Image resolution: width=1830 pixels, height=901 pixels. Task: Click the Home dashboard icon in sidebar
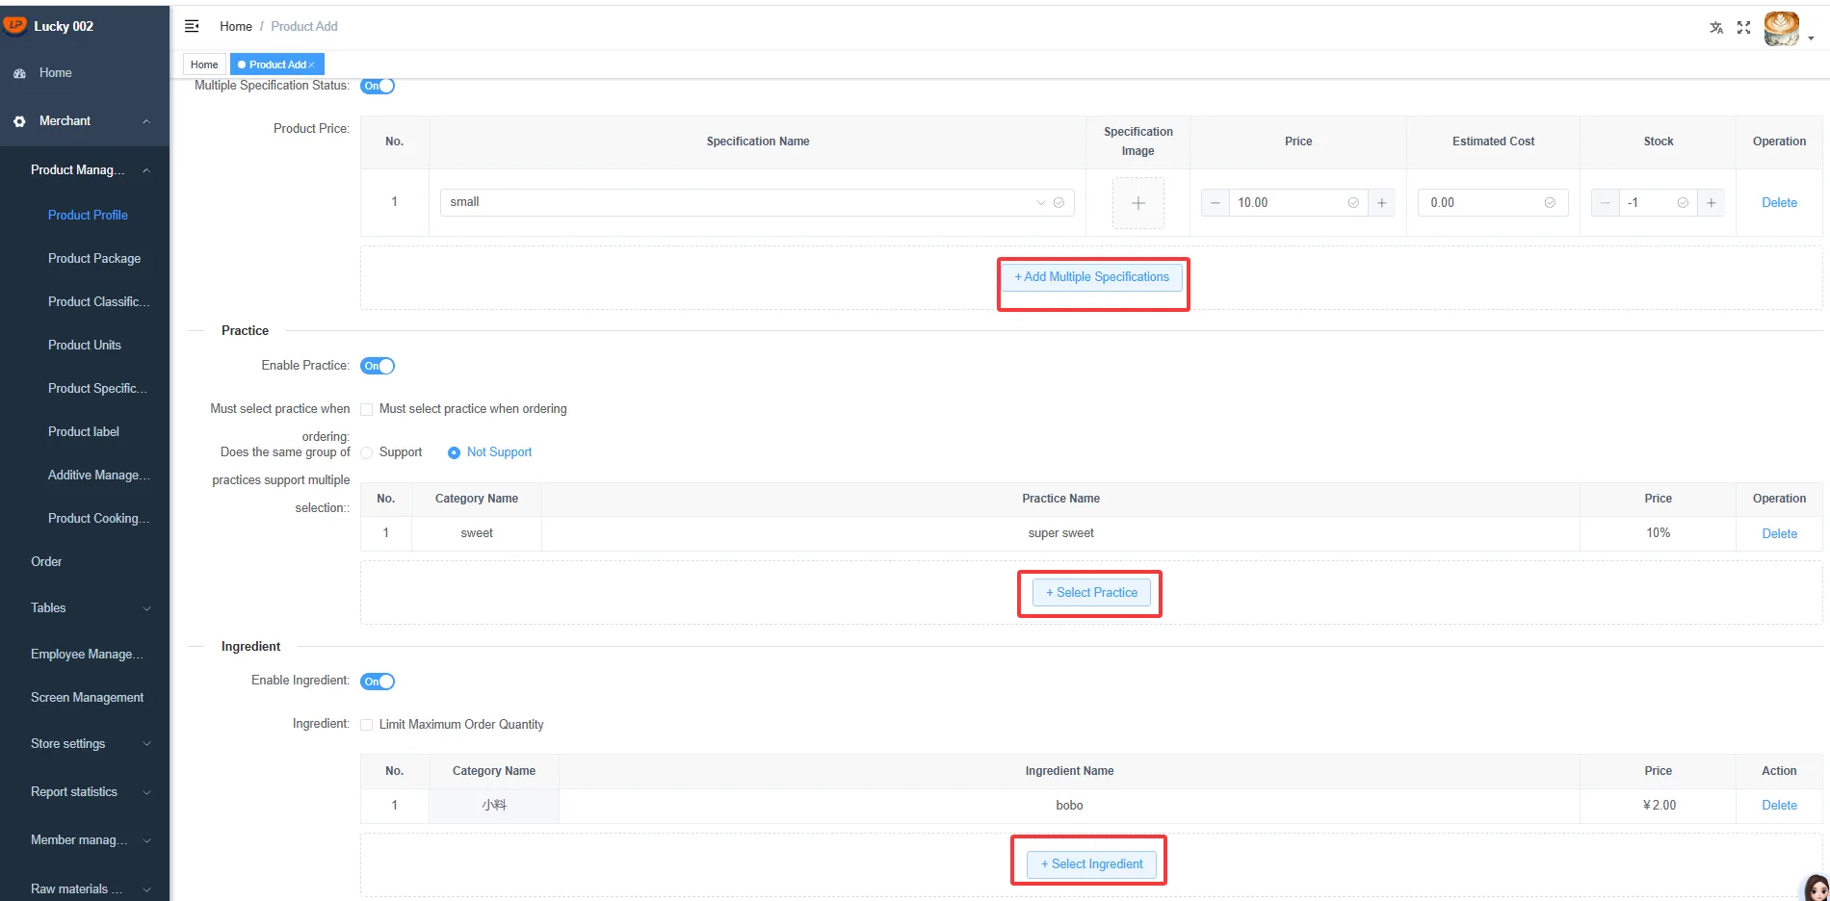(19, 73)
